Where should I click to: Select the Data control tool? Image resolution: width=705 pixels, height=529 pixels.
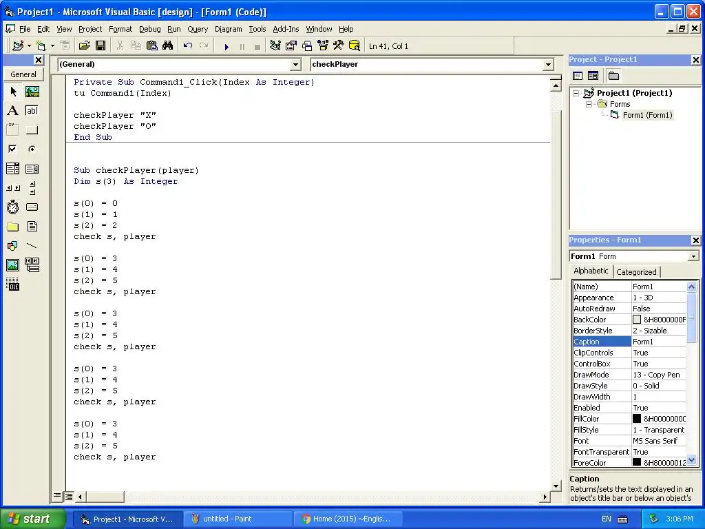32,265
